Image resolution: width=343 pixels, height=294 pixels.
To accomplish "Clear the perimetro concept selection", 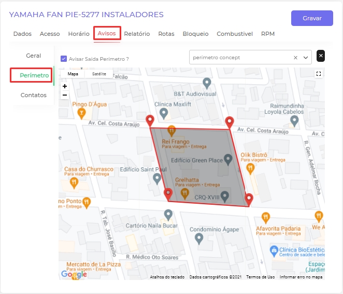I will point(295,58).
